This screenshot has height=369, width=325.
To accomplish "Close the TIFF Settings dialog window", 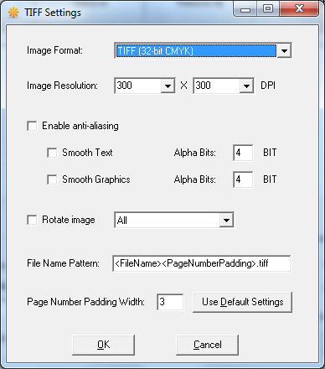I will pos(299,9).
